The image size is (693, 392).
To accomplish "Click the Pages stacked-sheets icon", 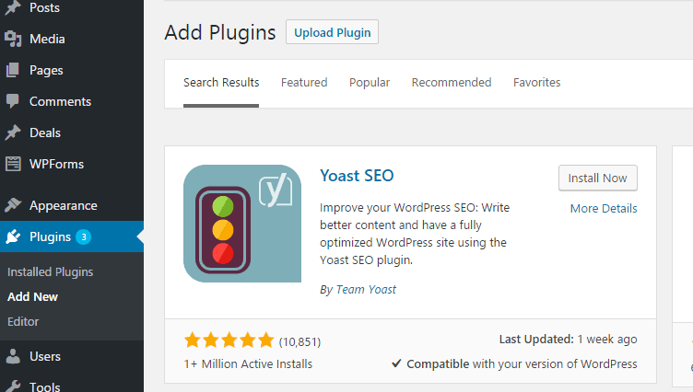I will pyautogui.click(x=13, y=70).
